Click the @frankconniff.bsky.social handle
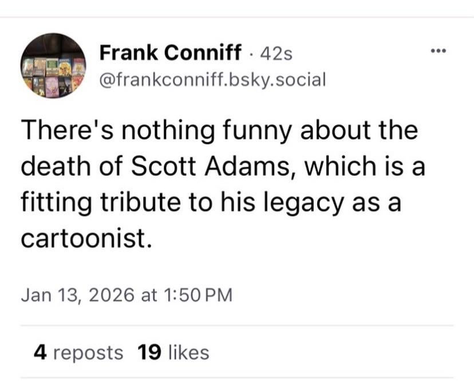474x385 pixels. [x=212, y=79]
